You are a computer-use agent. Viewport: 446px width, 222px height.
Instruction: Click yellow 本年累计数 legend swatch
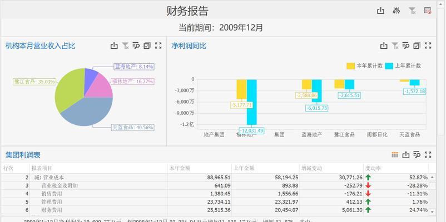pos(351,66)
